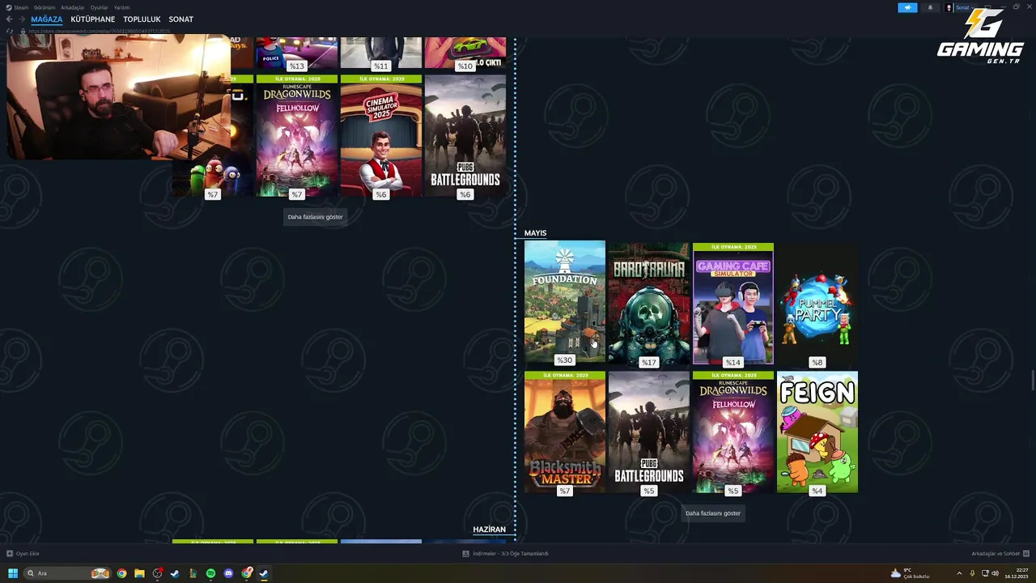
Task: Reload the page with refresh icon
Action: click(x=10, y=31)
